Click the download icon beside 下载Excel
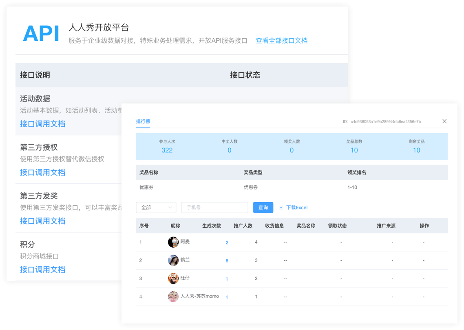Screen dimensions: 464x330 [281, 208]
